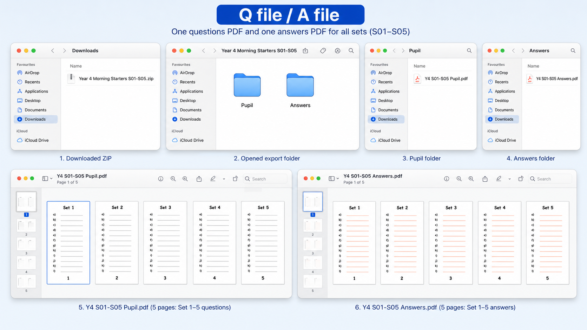The height and width of the screenshot is (330, 587).
Task: Click the tag icon in Year 4 Morning Starters window
Action: tap(323, 50)
